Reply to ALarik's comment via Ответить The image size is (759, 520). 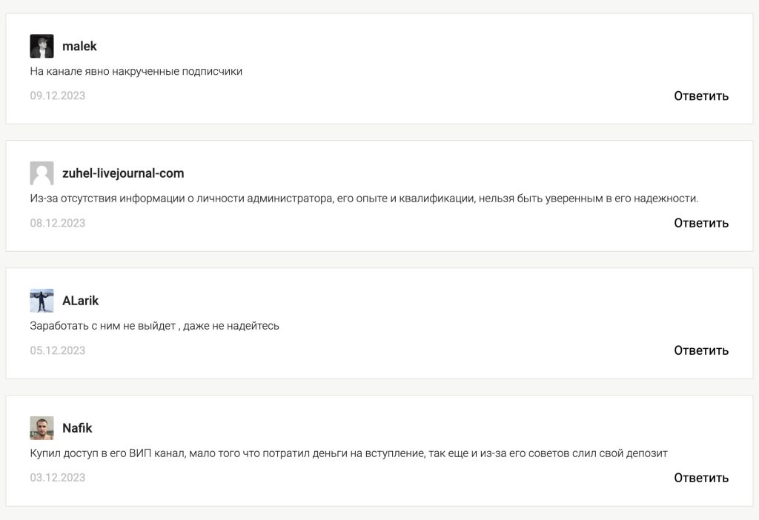tap(701, 350)
